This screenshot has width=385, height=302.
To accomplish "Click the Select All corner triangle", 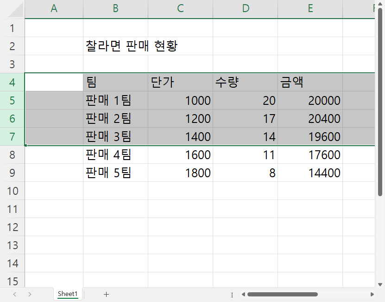I will click(16, 10).
